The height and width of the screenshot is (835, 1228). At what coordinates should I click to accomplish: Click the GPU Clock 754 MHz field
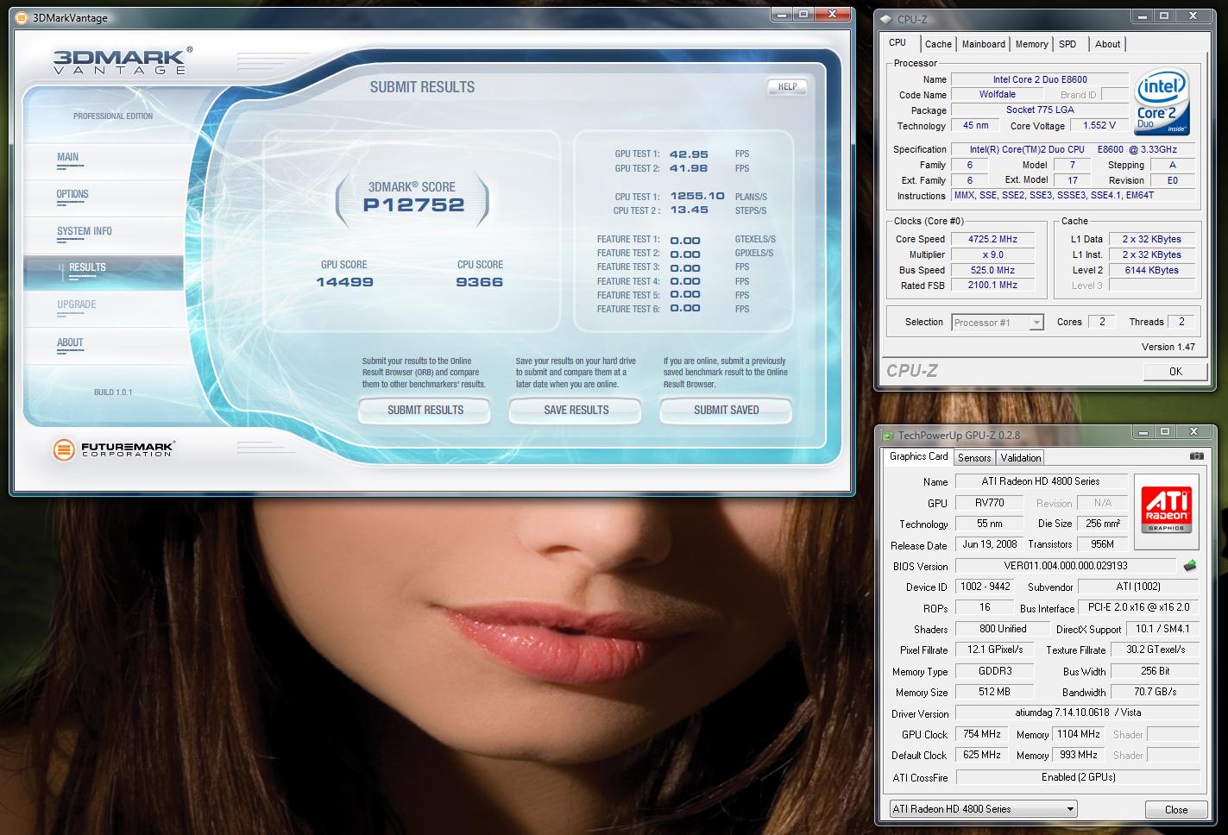pyautogui.click(x=981, y=734)
